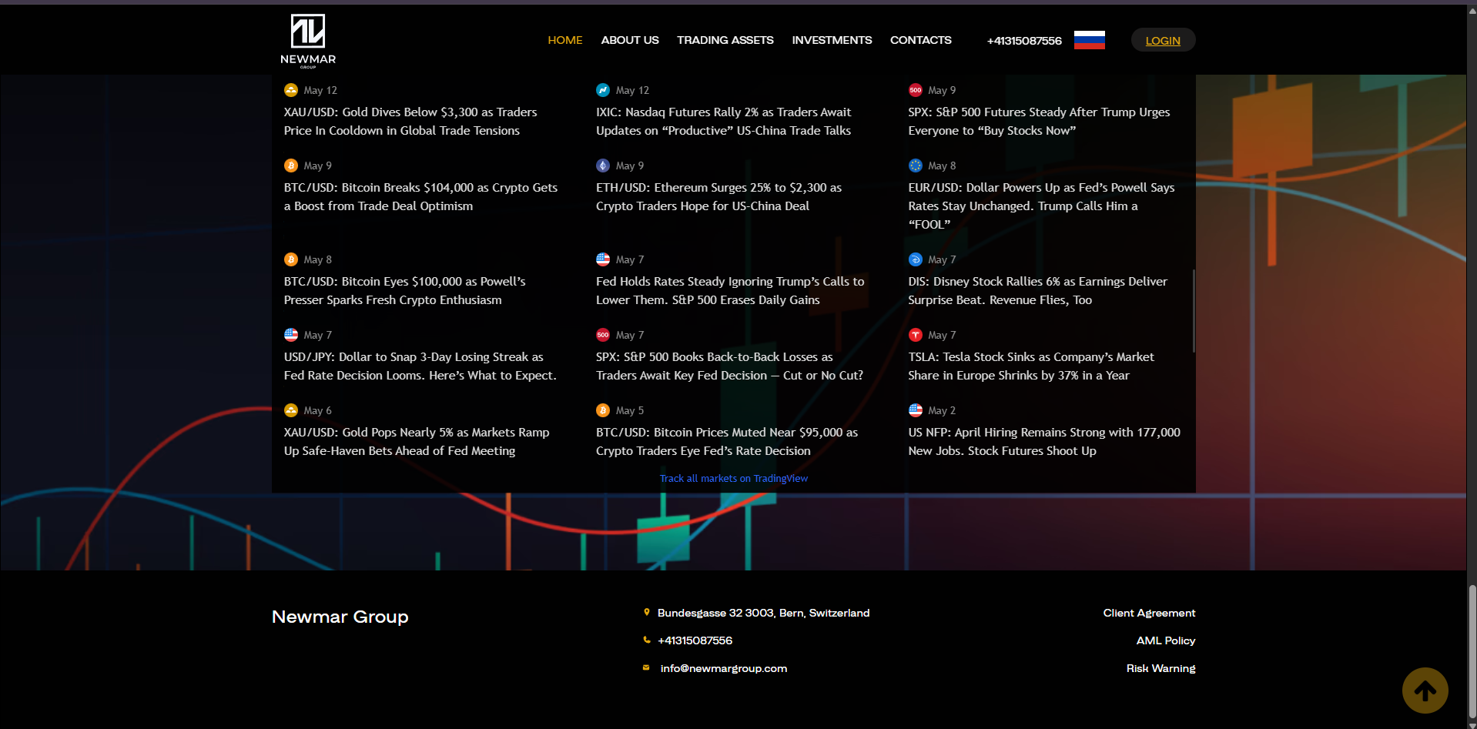
Task: Open BTC/USD Bitcoin Breaks $104,000 headline
Action: (x=420, y=197)
